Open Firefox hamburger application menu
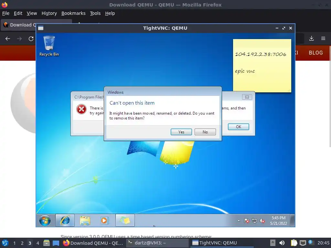Screen dimensions: 331x248 coord(323,39)
